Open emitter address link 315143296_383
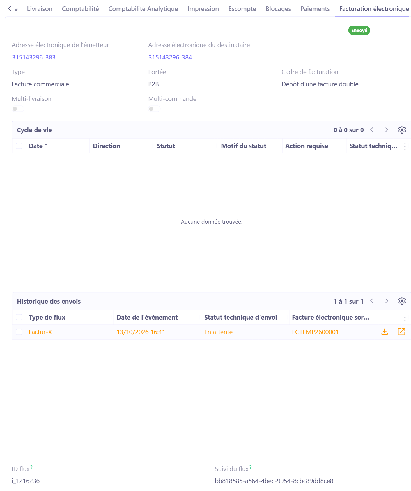This screenshot has height=491, width=411. point(34,57)
